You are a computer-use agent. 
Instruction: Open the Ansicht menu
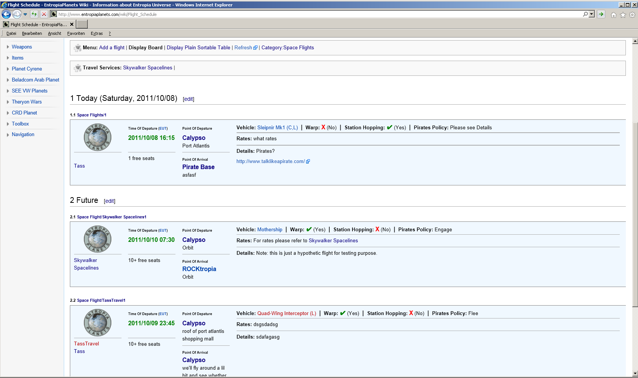pyautogui.click(x=55, y=33)
